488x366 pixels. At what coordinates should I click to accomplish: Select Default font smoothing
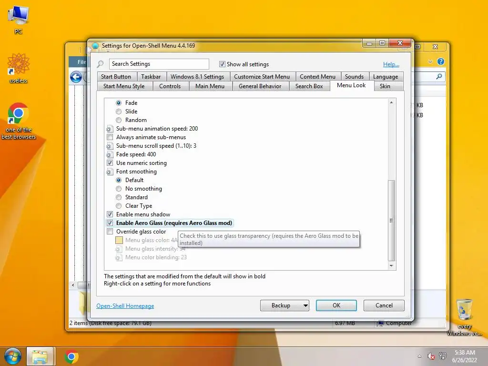[x=119, y=180]
